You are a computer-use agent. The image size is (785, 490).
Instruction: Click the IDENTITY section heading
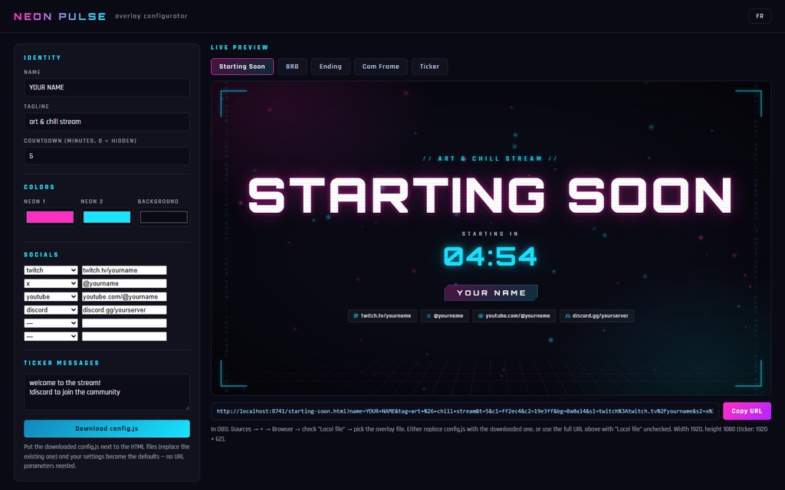click(x=43, y=57)
